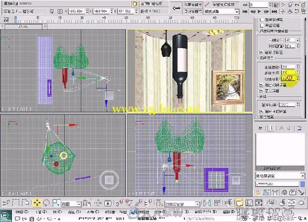
Task: Click the object name field in command panel
Action: click(277, 183)
